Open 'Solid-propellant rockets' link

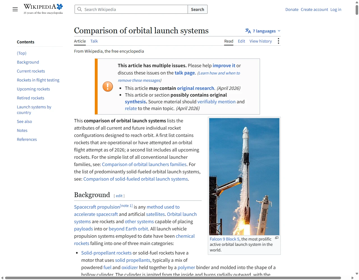pyautogui.click(x=106, y=253)
